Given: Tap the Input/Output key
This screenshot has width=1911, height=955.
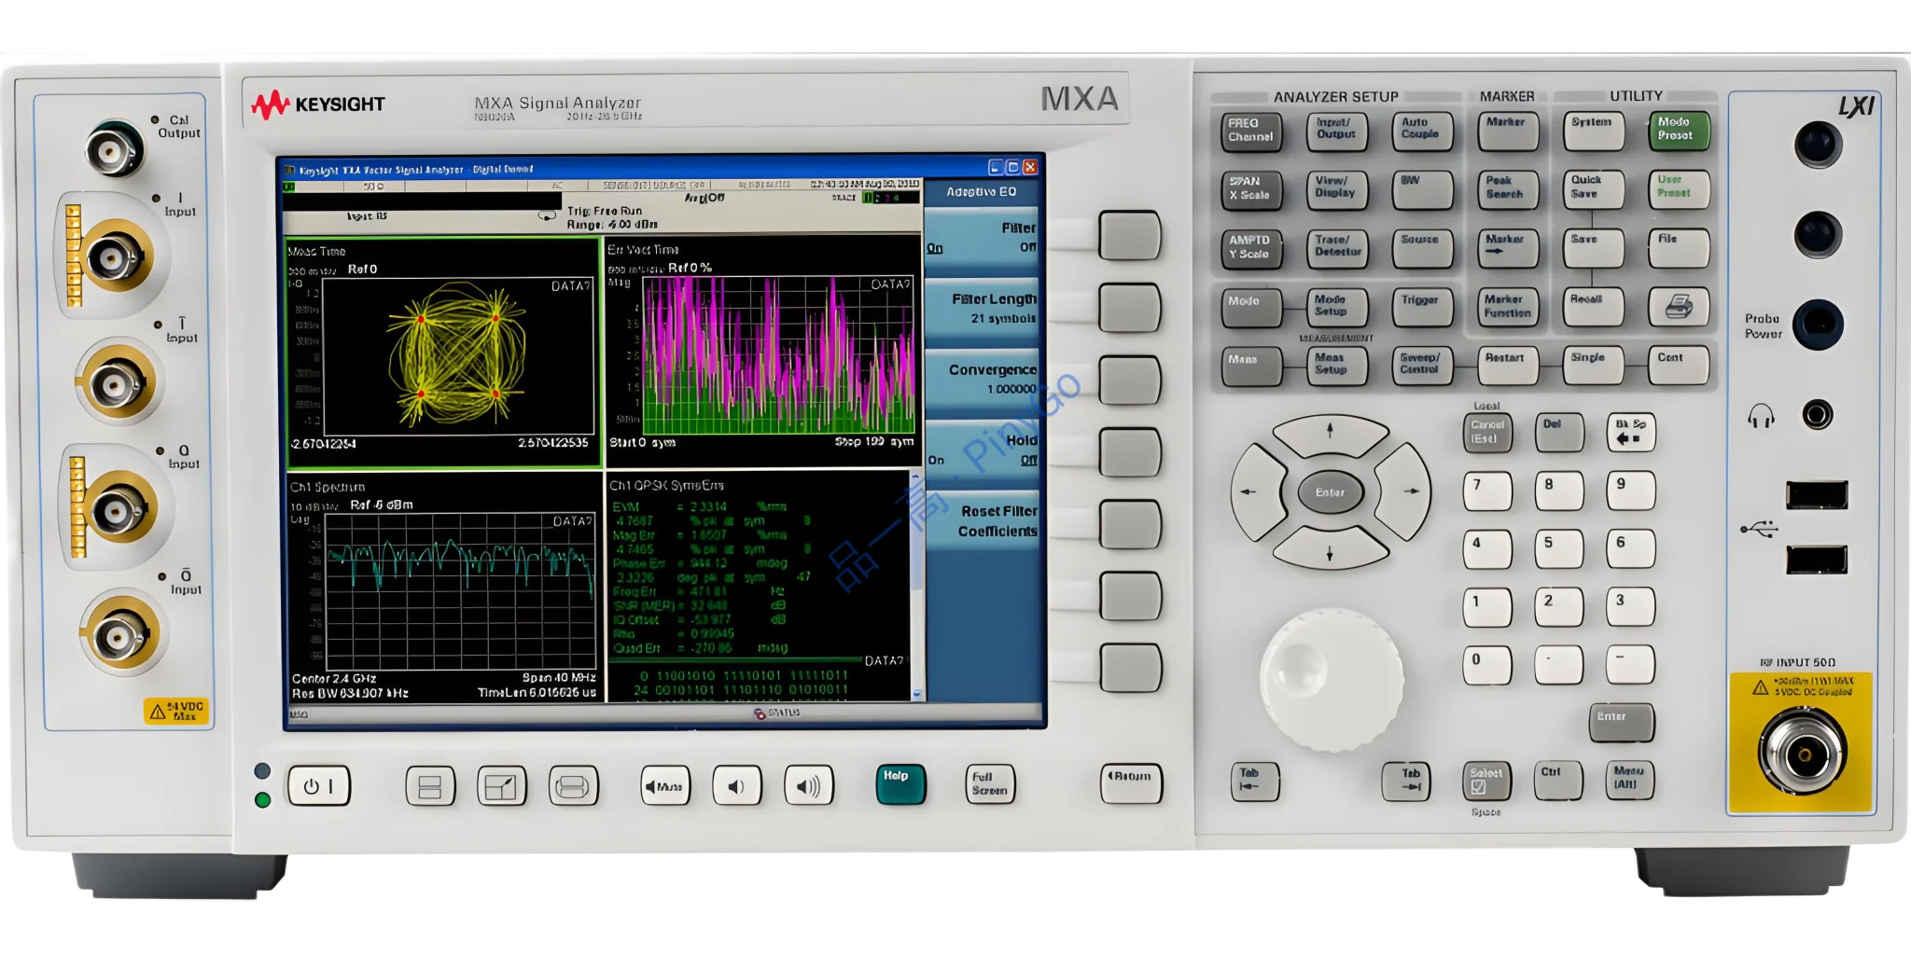Looking at the screenshot, I should click(1337, 131).
